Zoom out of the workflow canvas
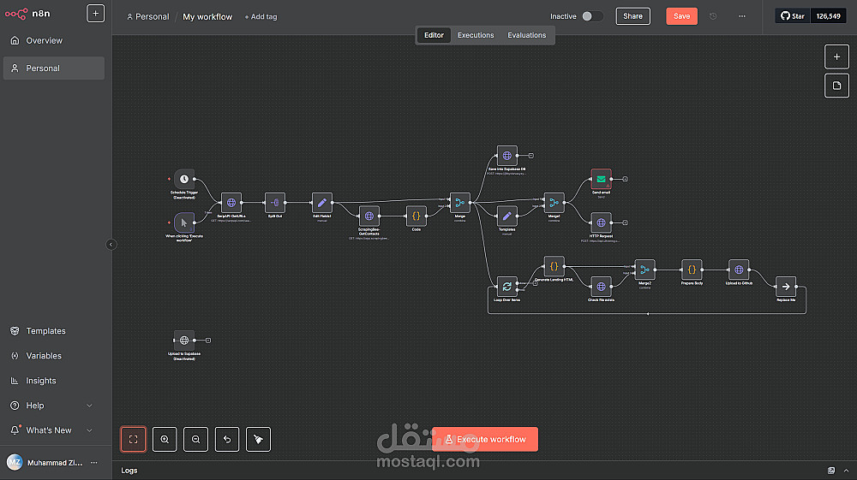Screen dimensions: 857x480 (195, 439)
